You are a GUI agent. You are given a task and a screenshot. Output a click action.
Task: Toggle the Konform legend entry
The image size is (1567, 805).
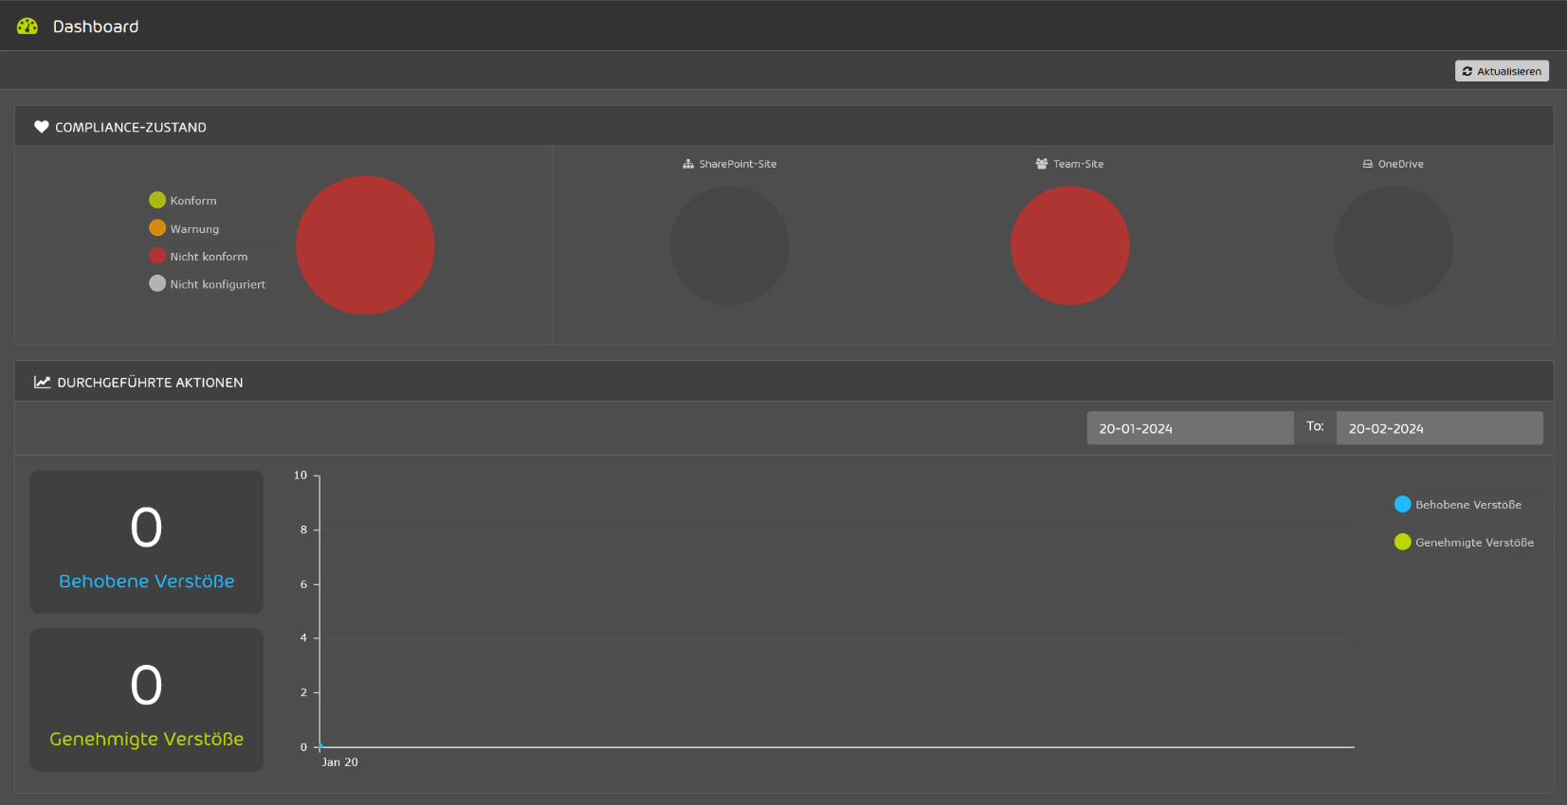click(183, 200)
